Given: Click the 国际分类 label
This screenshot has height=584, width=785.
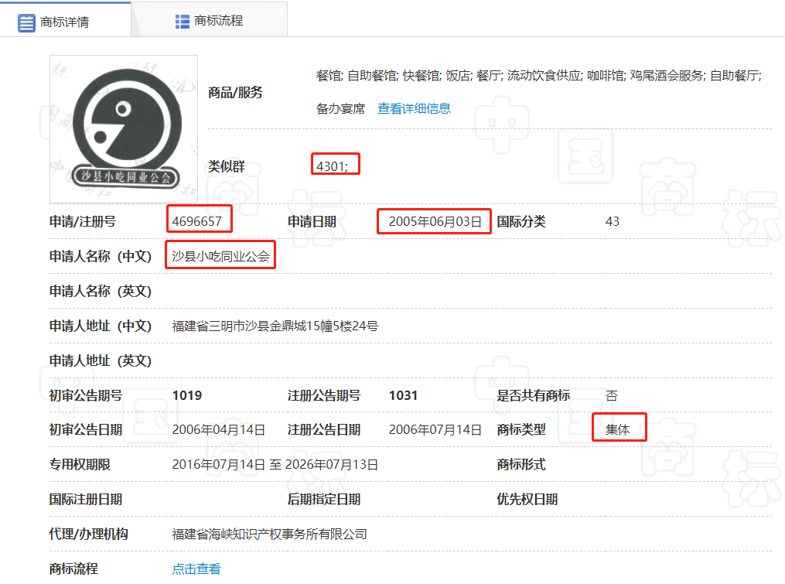Looking at the screenshot, I should pyautogui.click(x=521, y=221).
